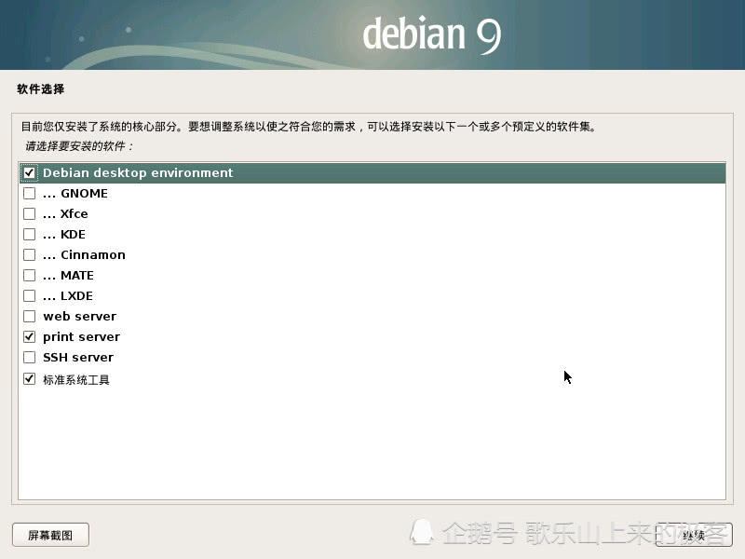Enable the Xfce desktop checkbox

click(x=30, y=214)
